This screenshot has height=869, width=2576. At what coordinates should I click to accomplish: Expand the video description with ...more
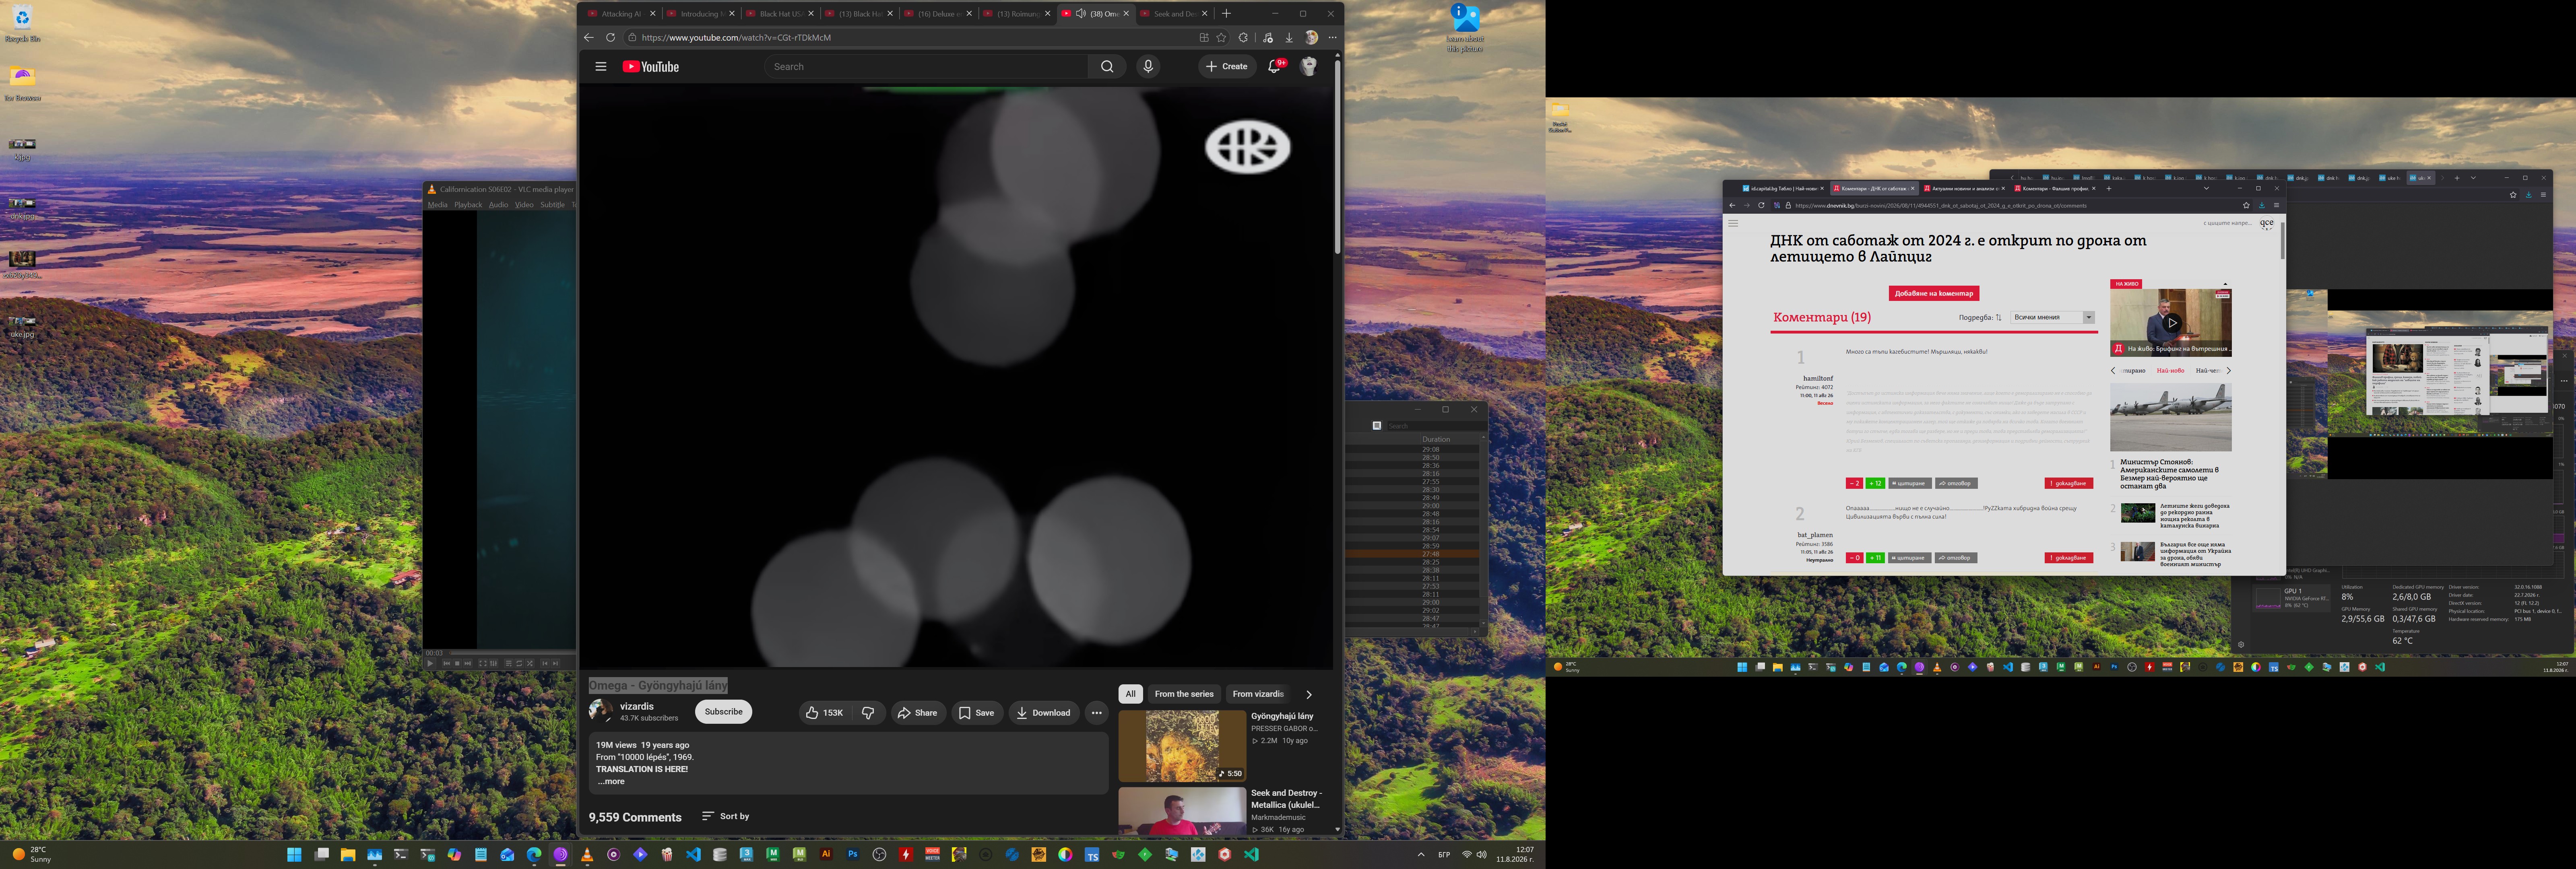click(x=611, y=782)
